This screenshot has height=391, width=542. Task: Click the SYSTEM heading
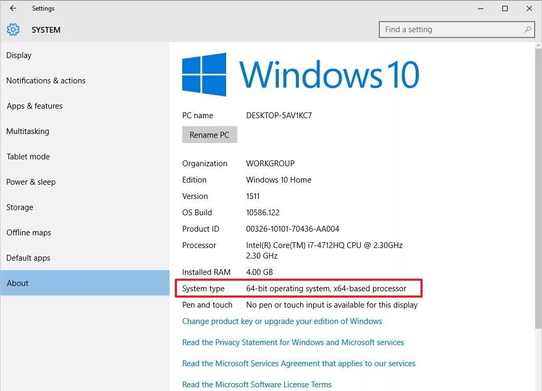click(x=46, y=30)
